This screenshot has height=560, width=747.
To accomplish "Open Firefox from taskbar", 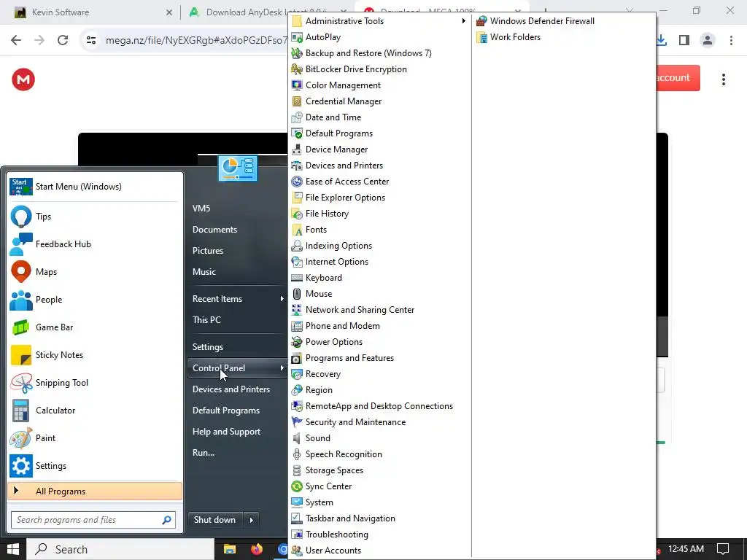I will click(x=257, y=550).
